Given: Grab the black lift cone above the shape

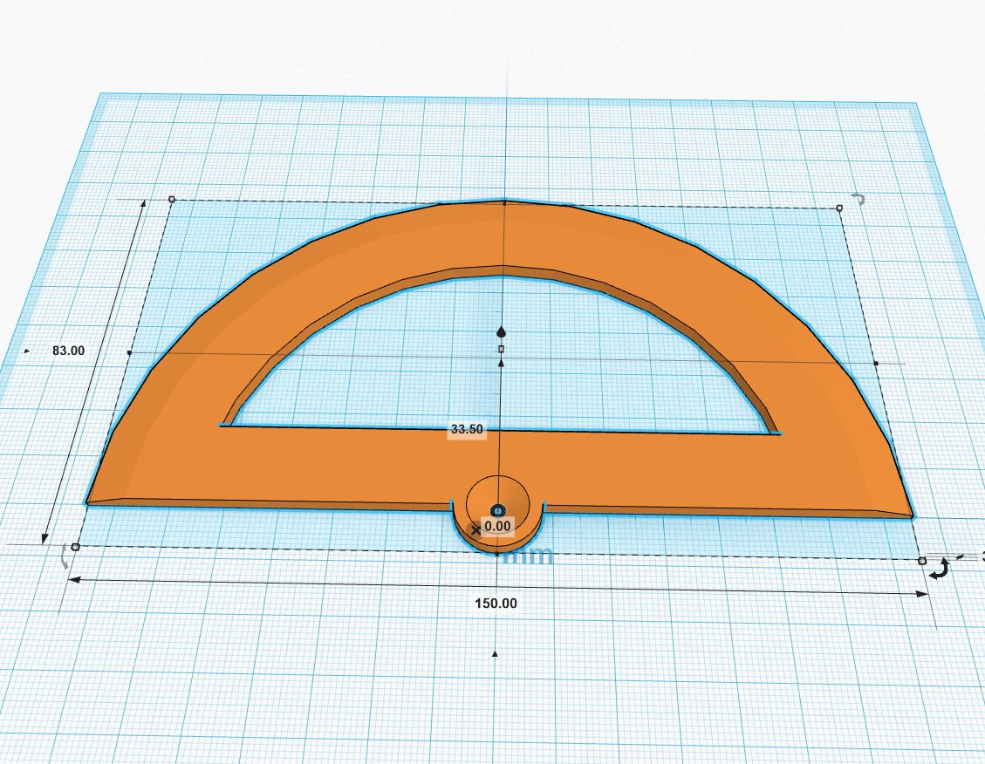Looking at the screenshot, I should 502,331.
